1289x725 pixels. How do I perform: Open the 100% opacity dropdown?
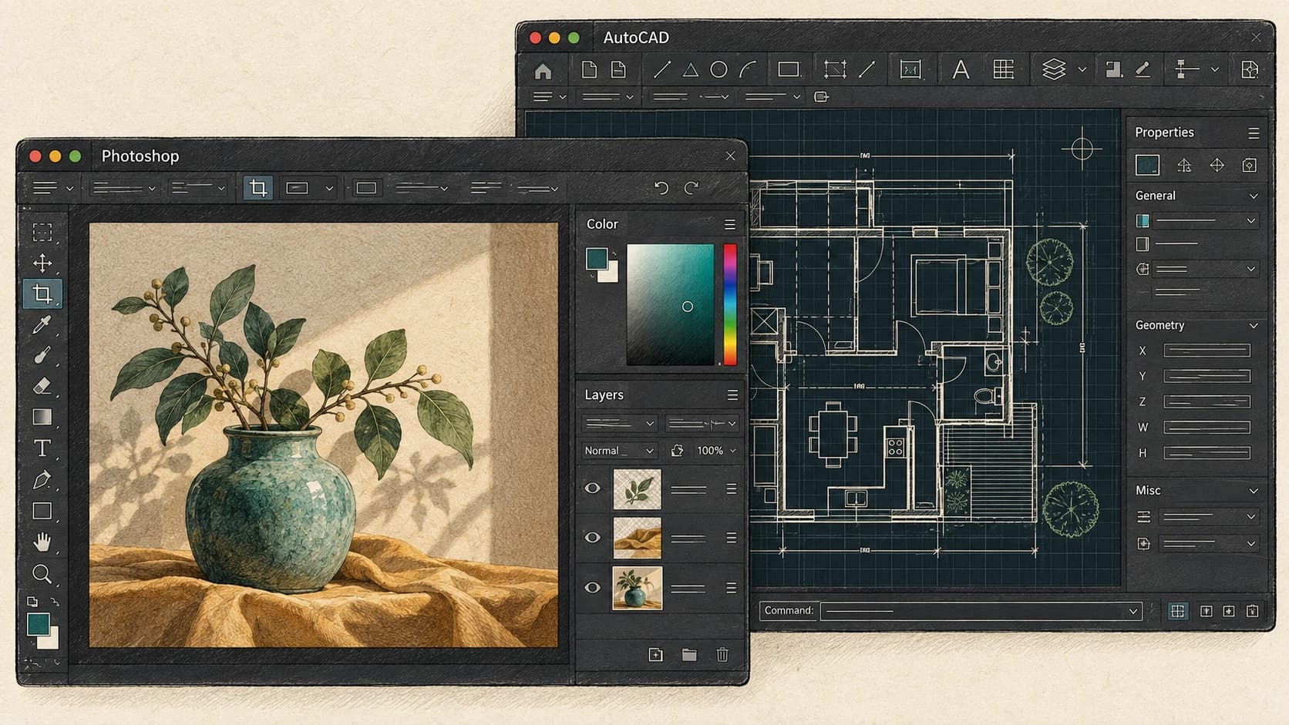tap(715, 451)
